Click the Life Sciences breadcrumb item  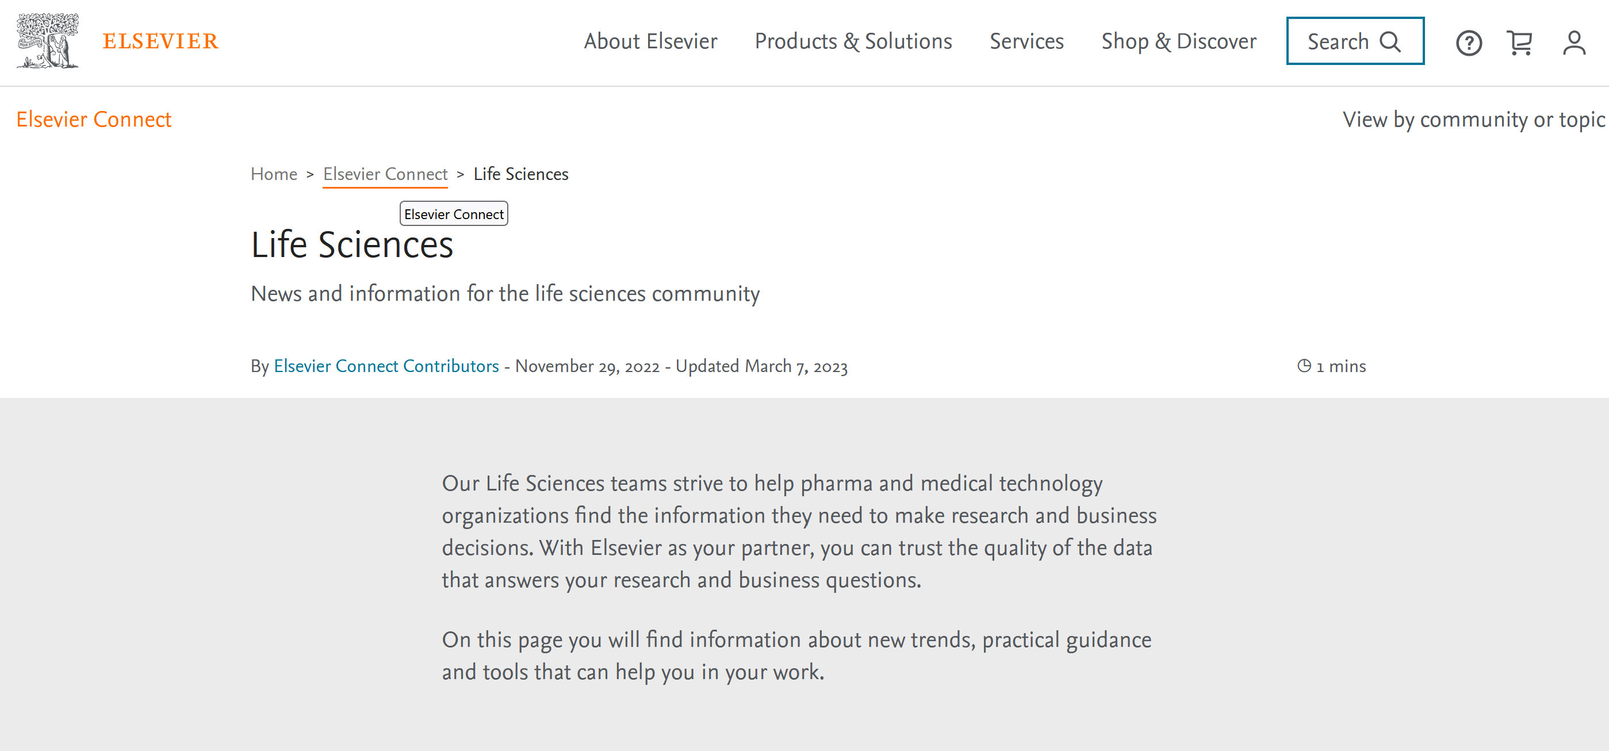point(520,174)
